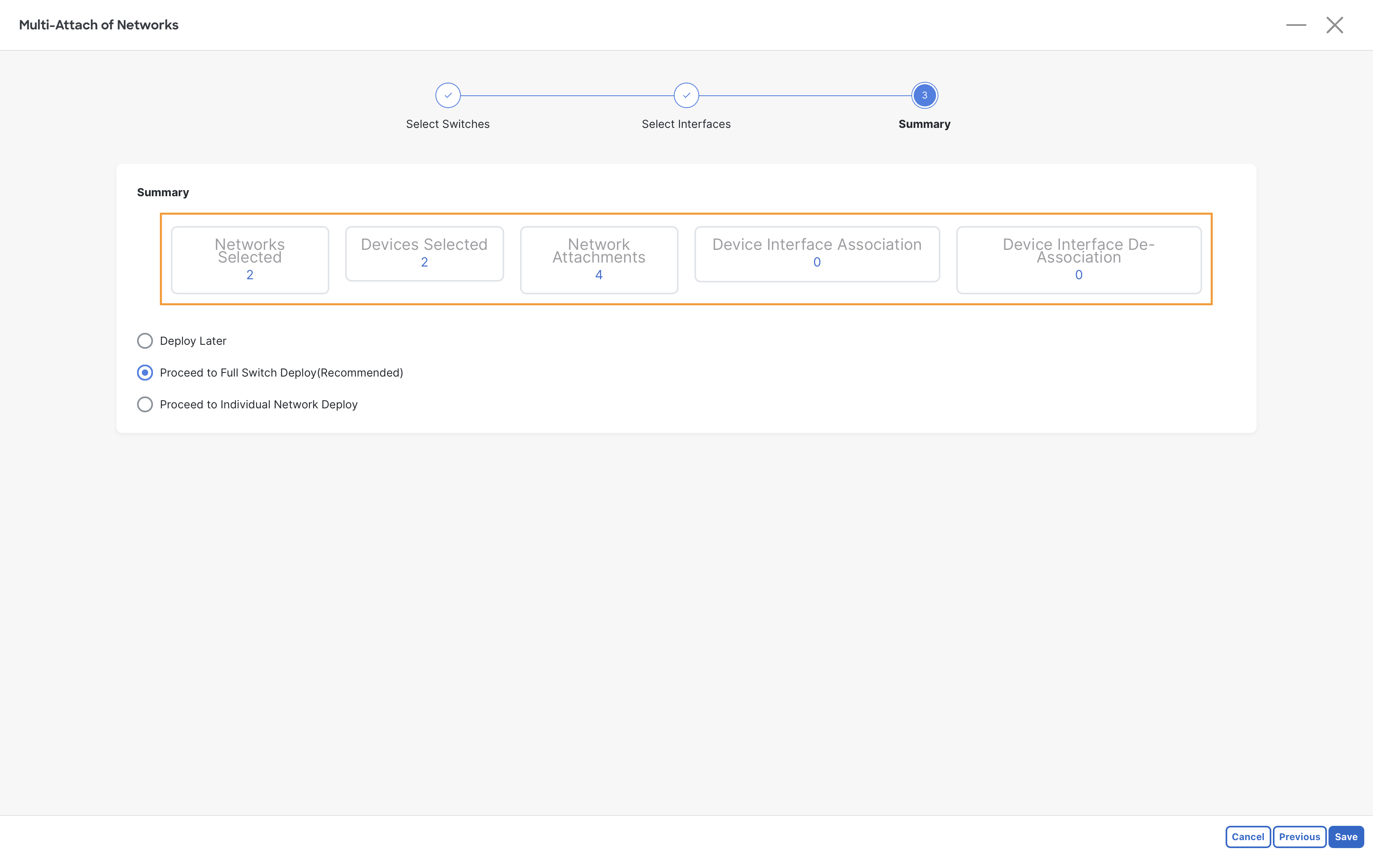Click the Select Switches step label
Image resolution: width=1373 pixels, height=858 pixels.
coord(448,124)
